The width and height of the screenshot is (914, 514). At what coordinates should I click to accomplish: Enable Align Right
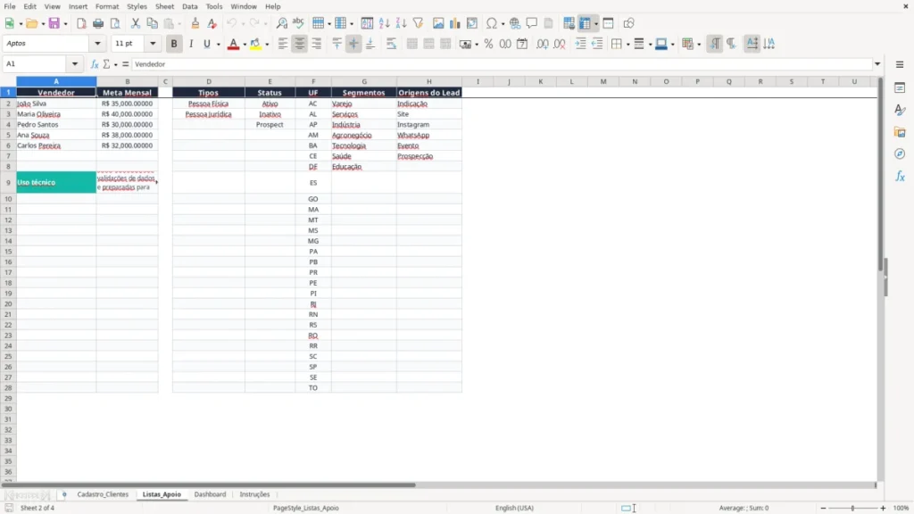(317, 44)
